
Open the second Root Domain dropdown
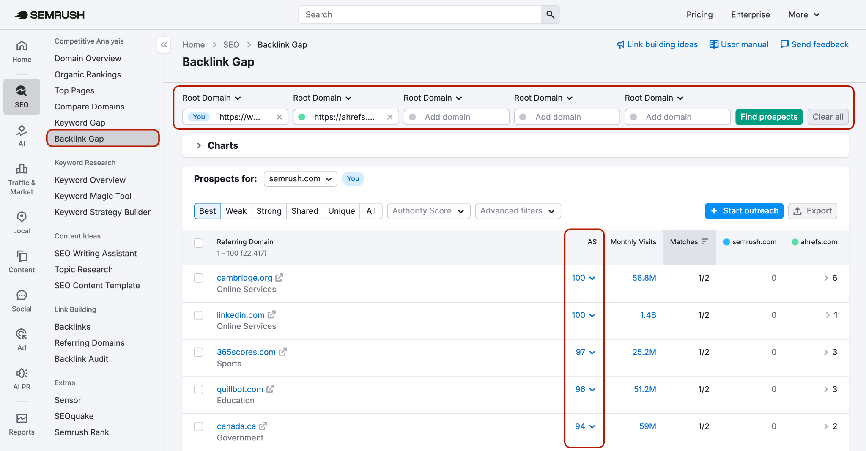322,98
